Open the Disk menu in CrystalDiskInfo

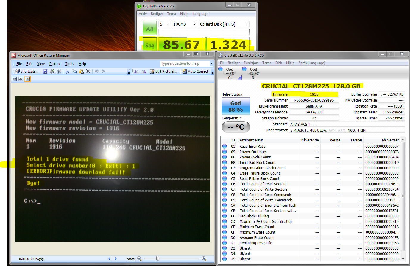pos(279,63)
